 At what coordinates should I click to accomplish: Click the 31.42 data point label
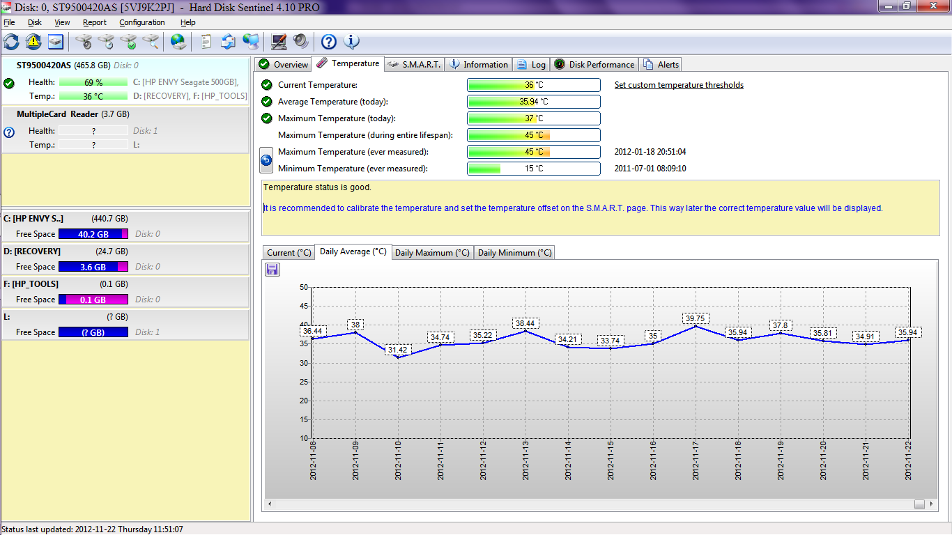coord(399,350)
